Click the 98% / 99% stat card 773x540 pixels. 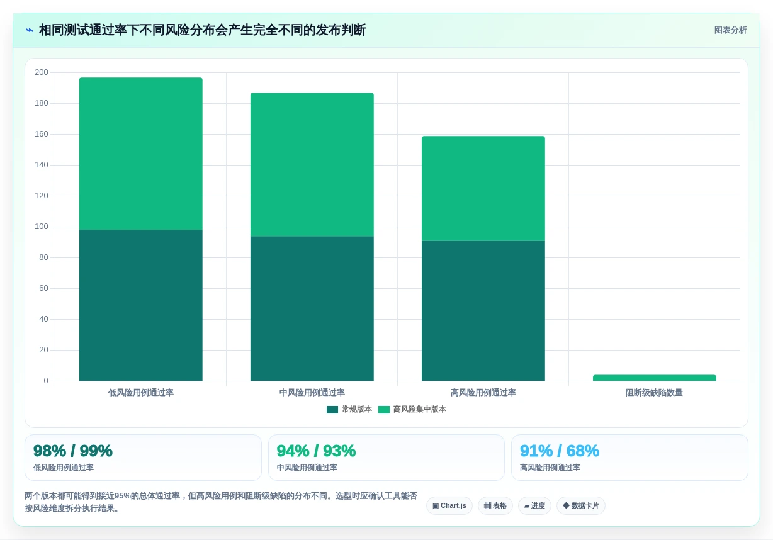tap(143, 458)
